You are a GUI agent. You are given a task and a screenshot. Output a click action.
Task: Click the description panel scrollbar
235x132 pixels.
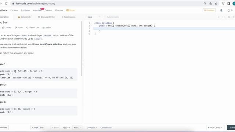point(82,48)
